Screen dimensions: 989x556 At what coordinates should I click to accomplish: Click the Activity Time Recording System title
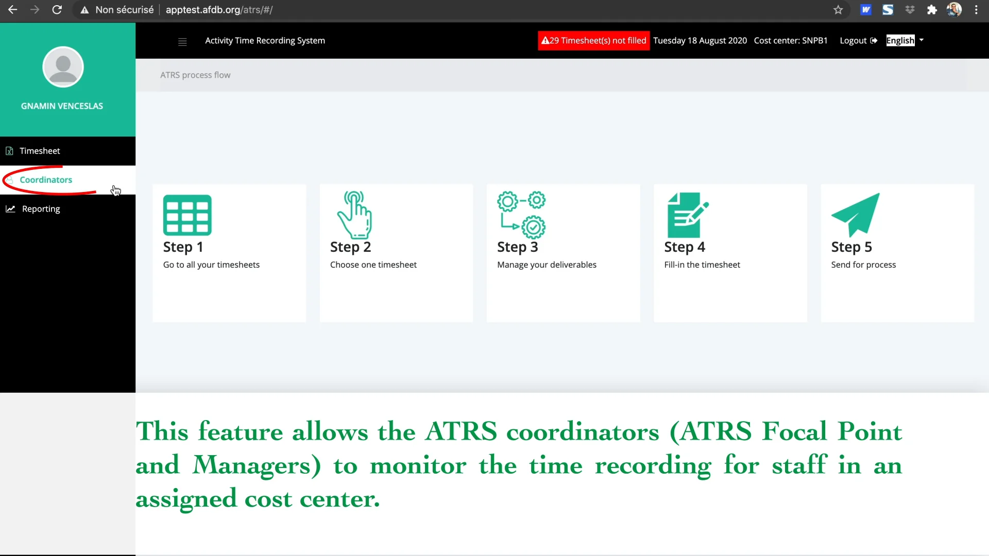(x=265, y=41)
